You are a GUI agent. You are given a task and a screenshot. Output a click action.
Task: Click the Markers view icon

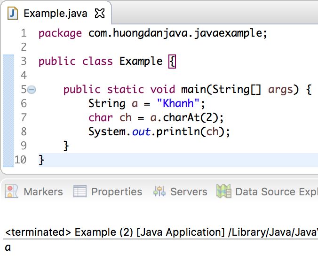click(x=11, y=191)
